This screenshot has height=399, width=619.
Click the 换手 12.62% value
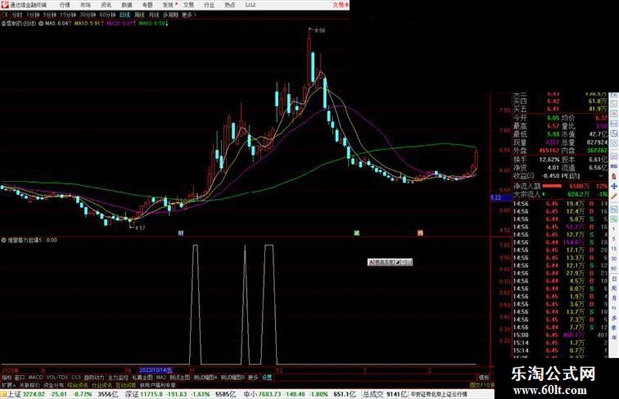pos(549,160)
